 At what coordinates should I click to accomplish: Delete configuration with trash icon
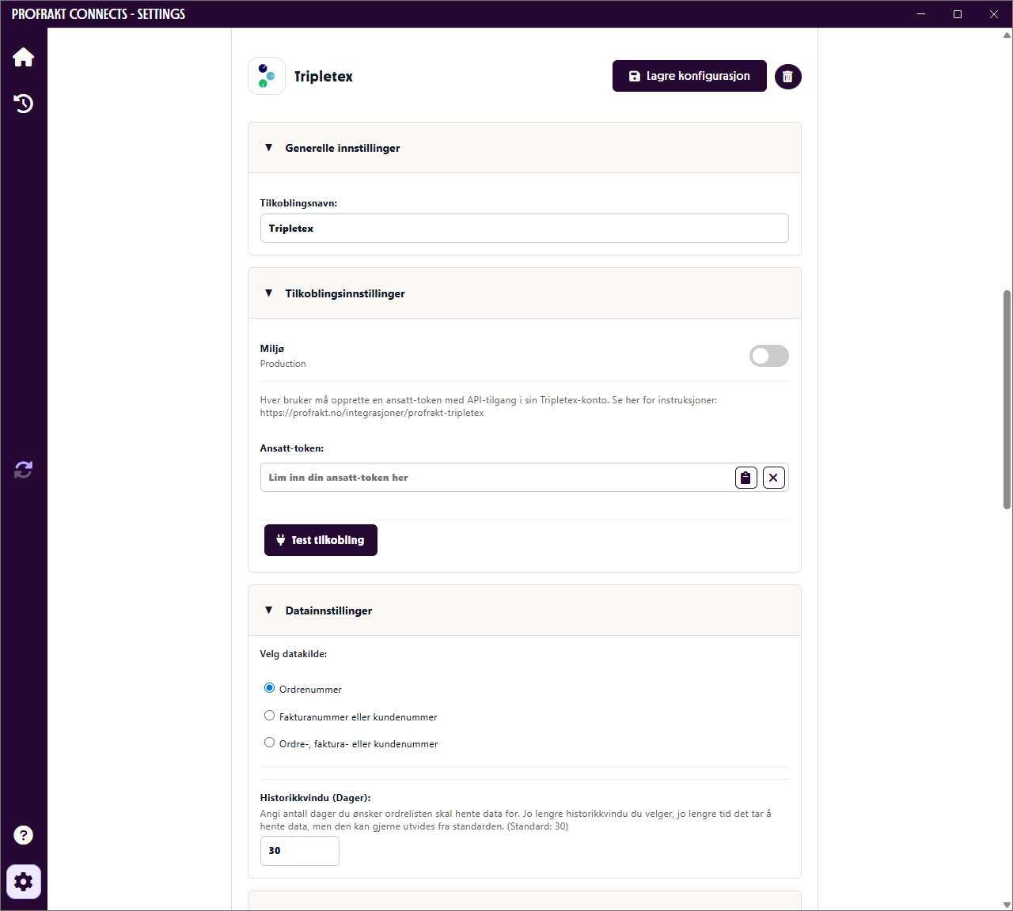point(787,77)
